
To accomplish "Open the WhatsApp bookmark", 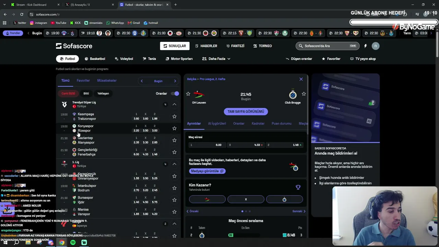I will point(115,23).
